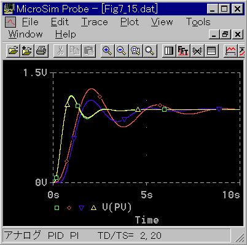Click the MicroSim Probe title bar icon
Image resolution: width=247 pixels, height=245 pixels.
9,9
